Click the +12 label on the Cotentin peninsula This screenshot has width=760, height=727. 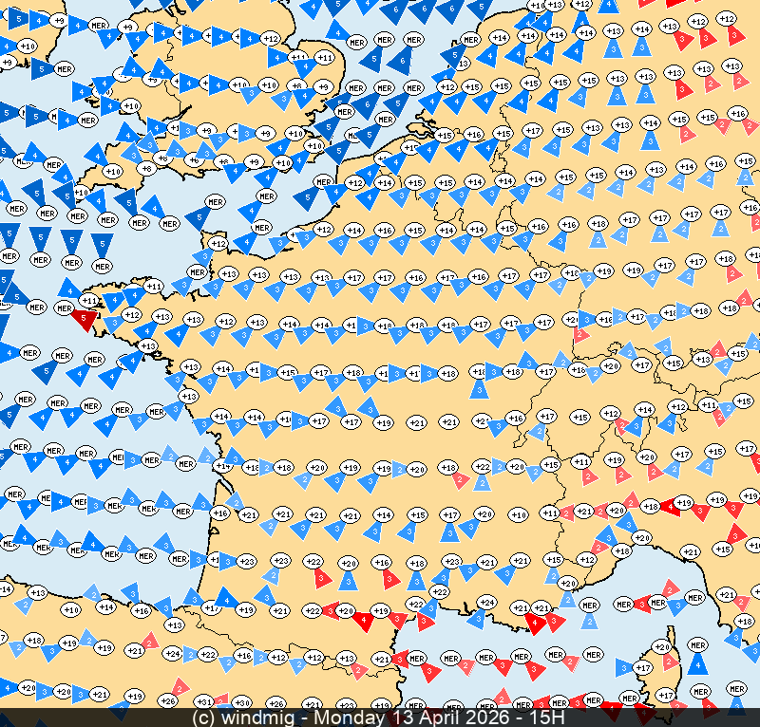pos(218,244)
